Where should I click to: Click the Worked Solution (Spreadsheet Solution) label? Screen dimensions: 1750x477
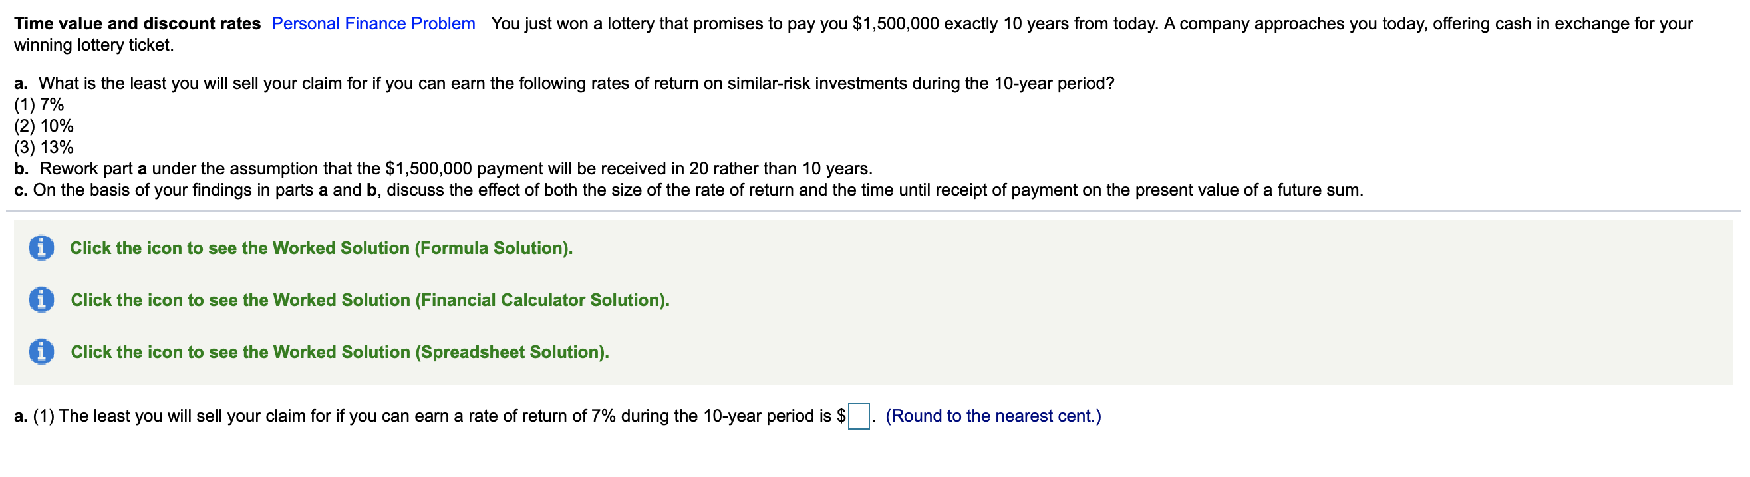point(340,353)
